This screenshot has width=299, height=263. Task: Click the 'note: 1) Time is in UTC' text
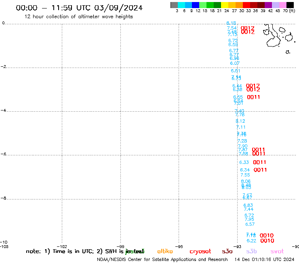[59, 251]
